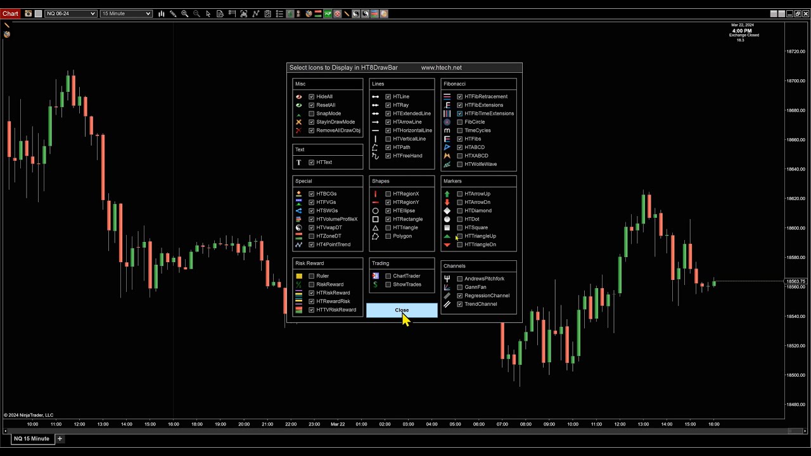Click the camera icon beside the Chart label
The height and width of the screenshot is (456, 811).
pos(28,14)
